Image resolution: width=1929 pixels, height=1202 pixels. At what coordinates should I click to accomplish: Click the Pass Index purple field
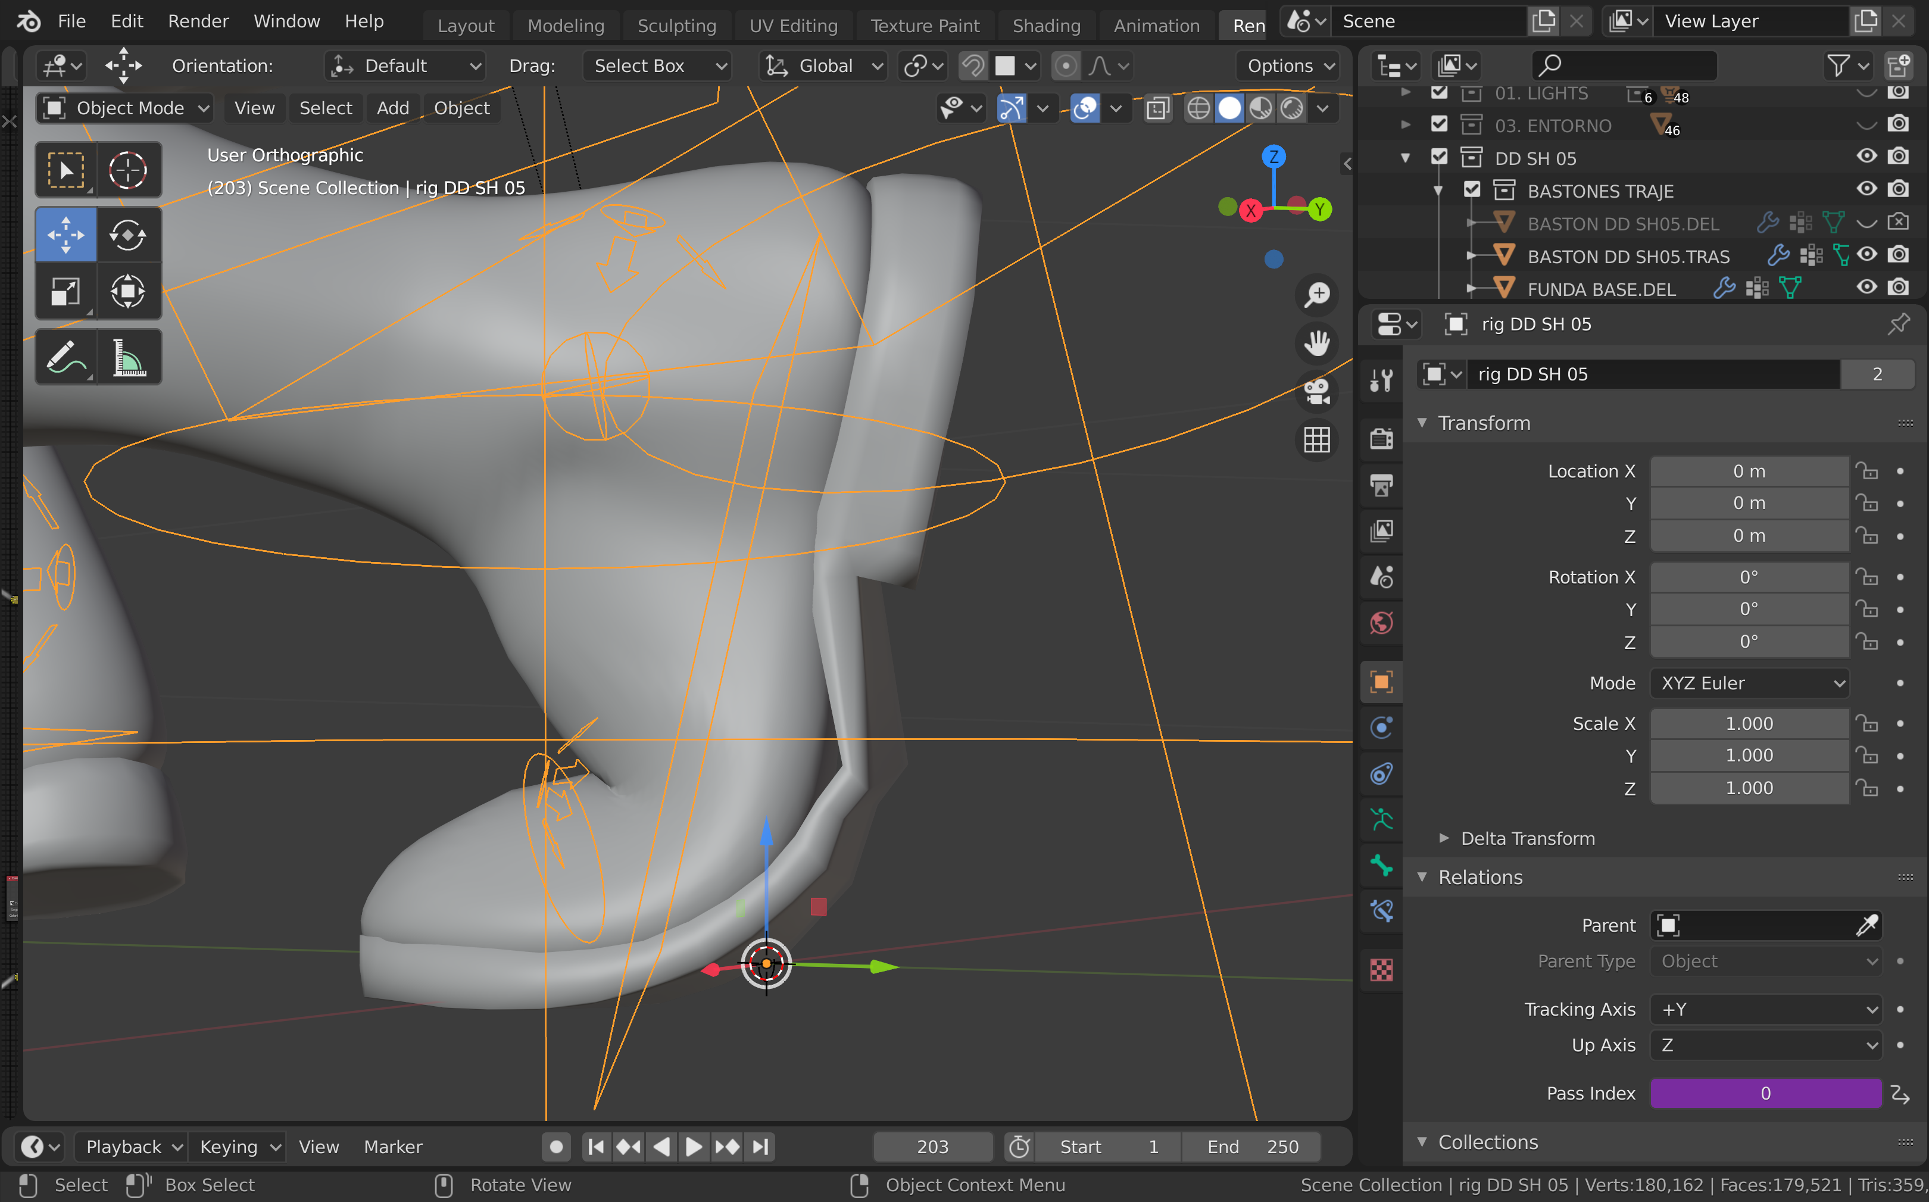[x=1765, y=1093]
